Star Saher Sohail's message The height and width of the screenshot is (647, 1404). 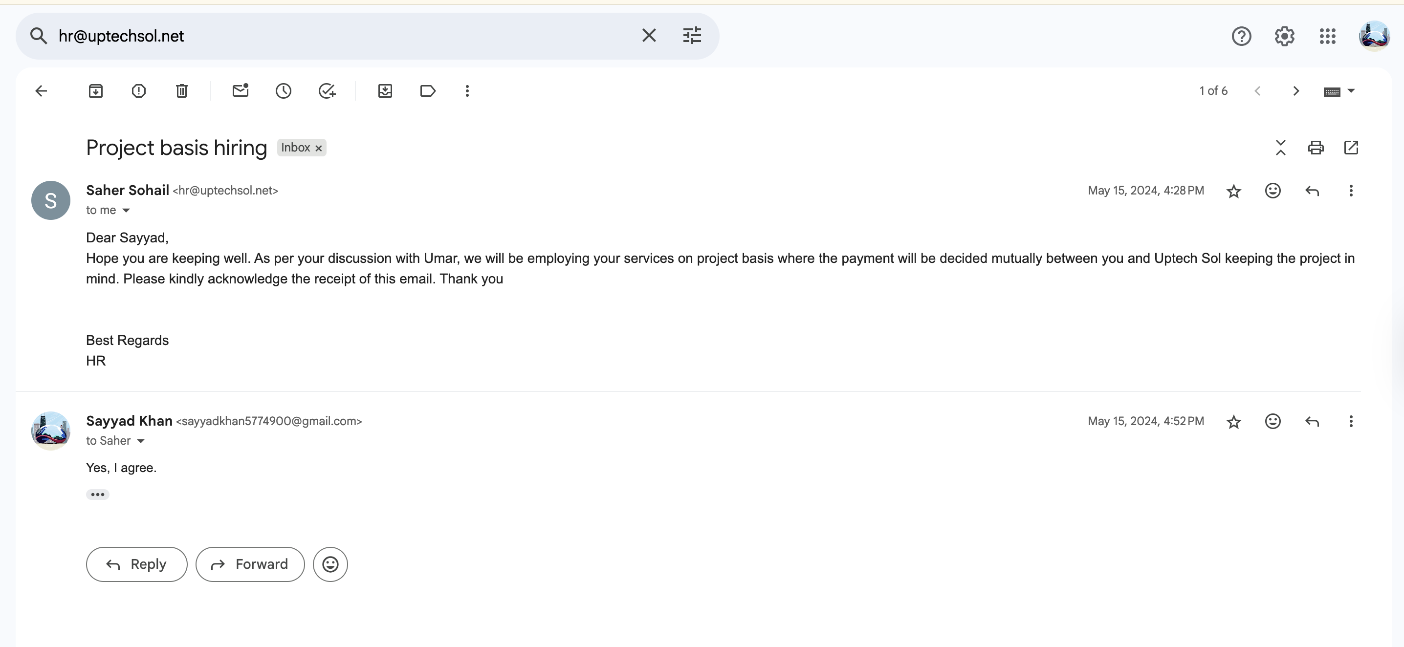pyautogui.click(x=1234, y=191)
